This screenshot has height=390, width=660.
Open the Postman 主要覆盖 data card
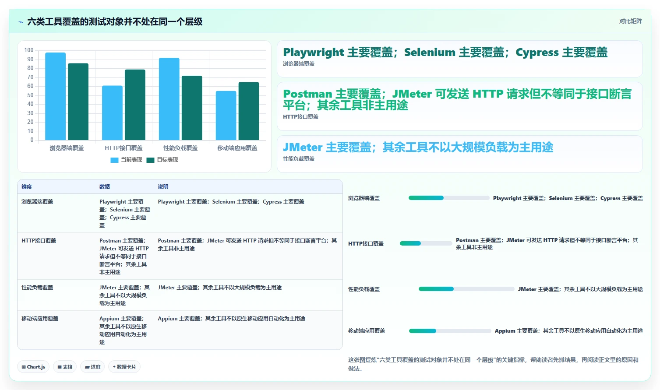(x=460, y=106)
